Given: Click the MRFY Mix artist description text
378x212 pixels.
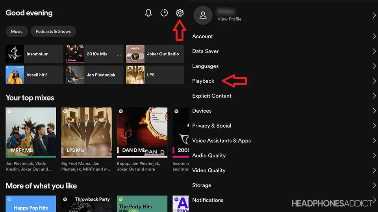Looking at the screenshot, I should point(29,166).
